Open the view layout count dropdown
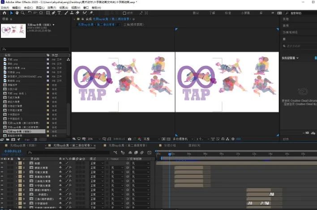 [x=202, y=139]
